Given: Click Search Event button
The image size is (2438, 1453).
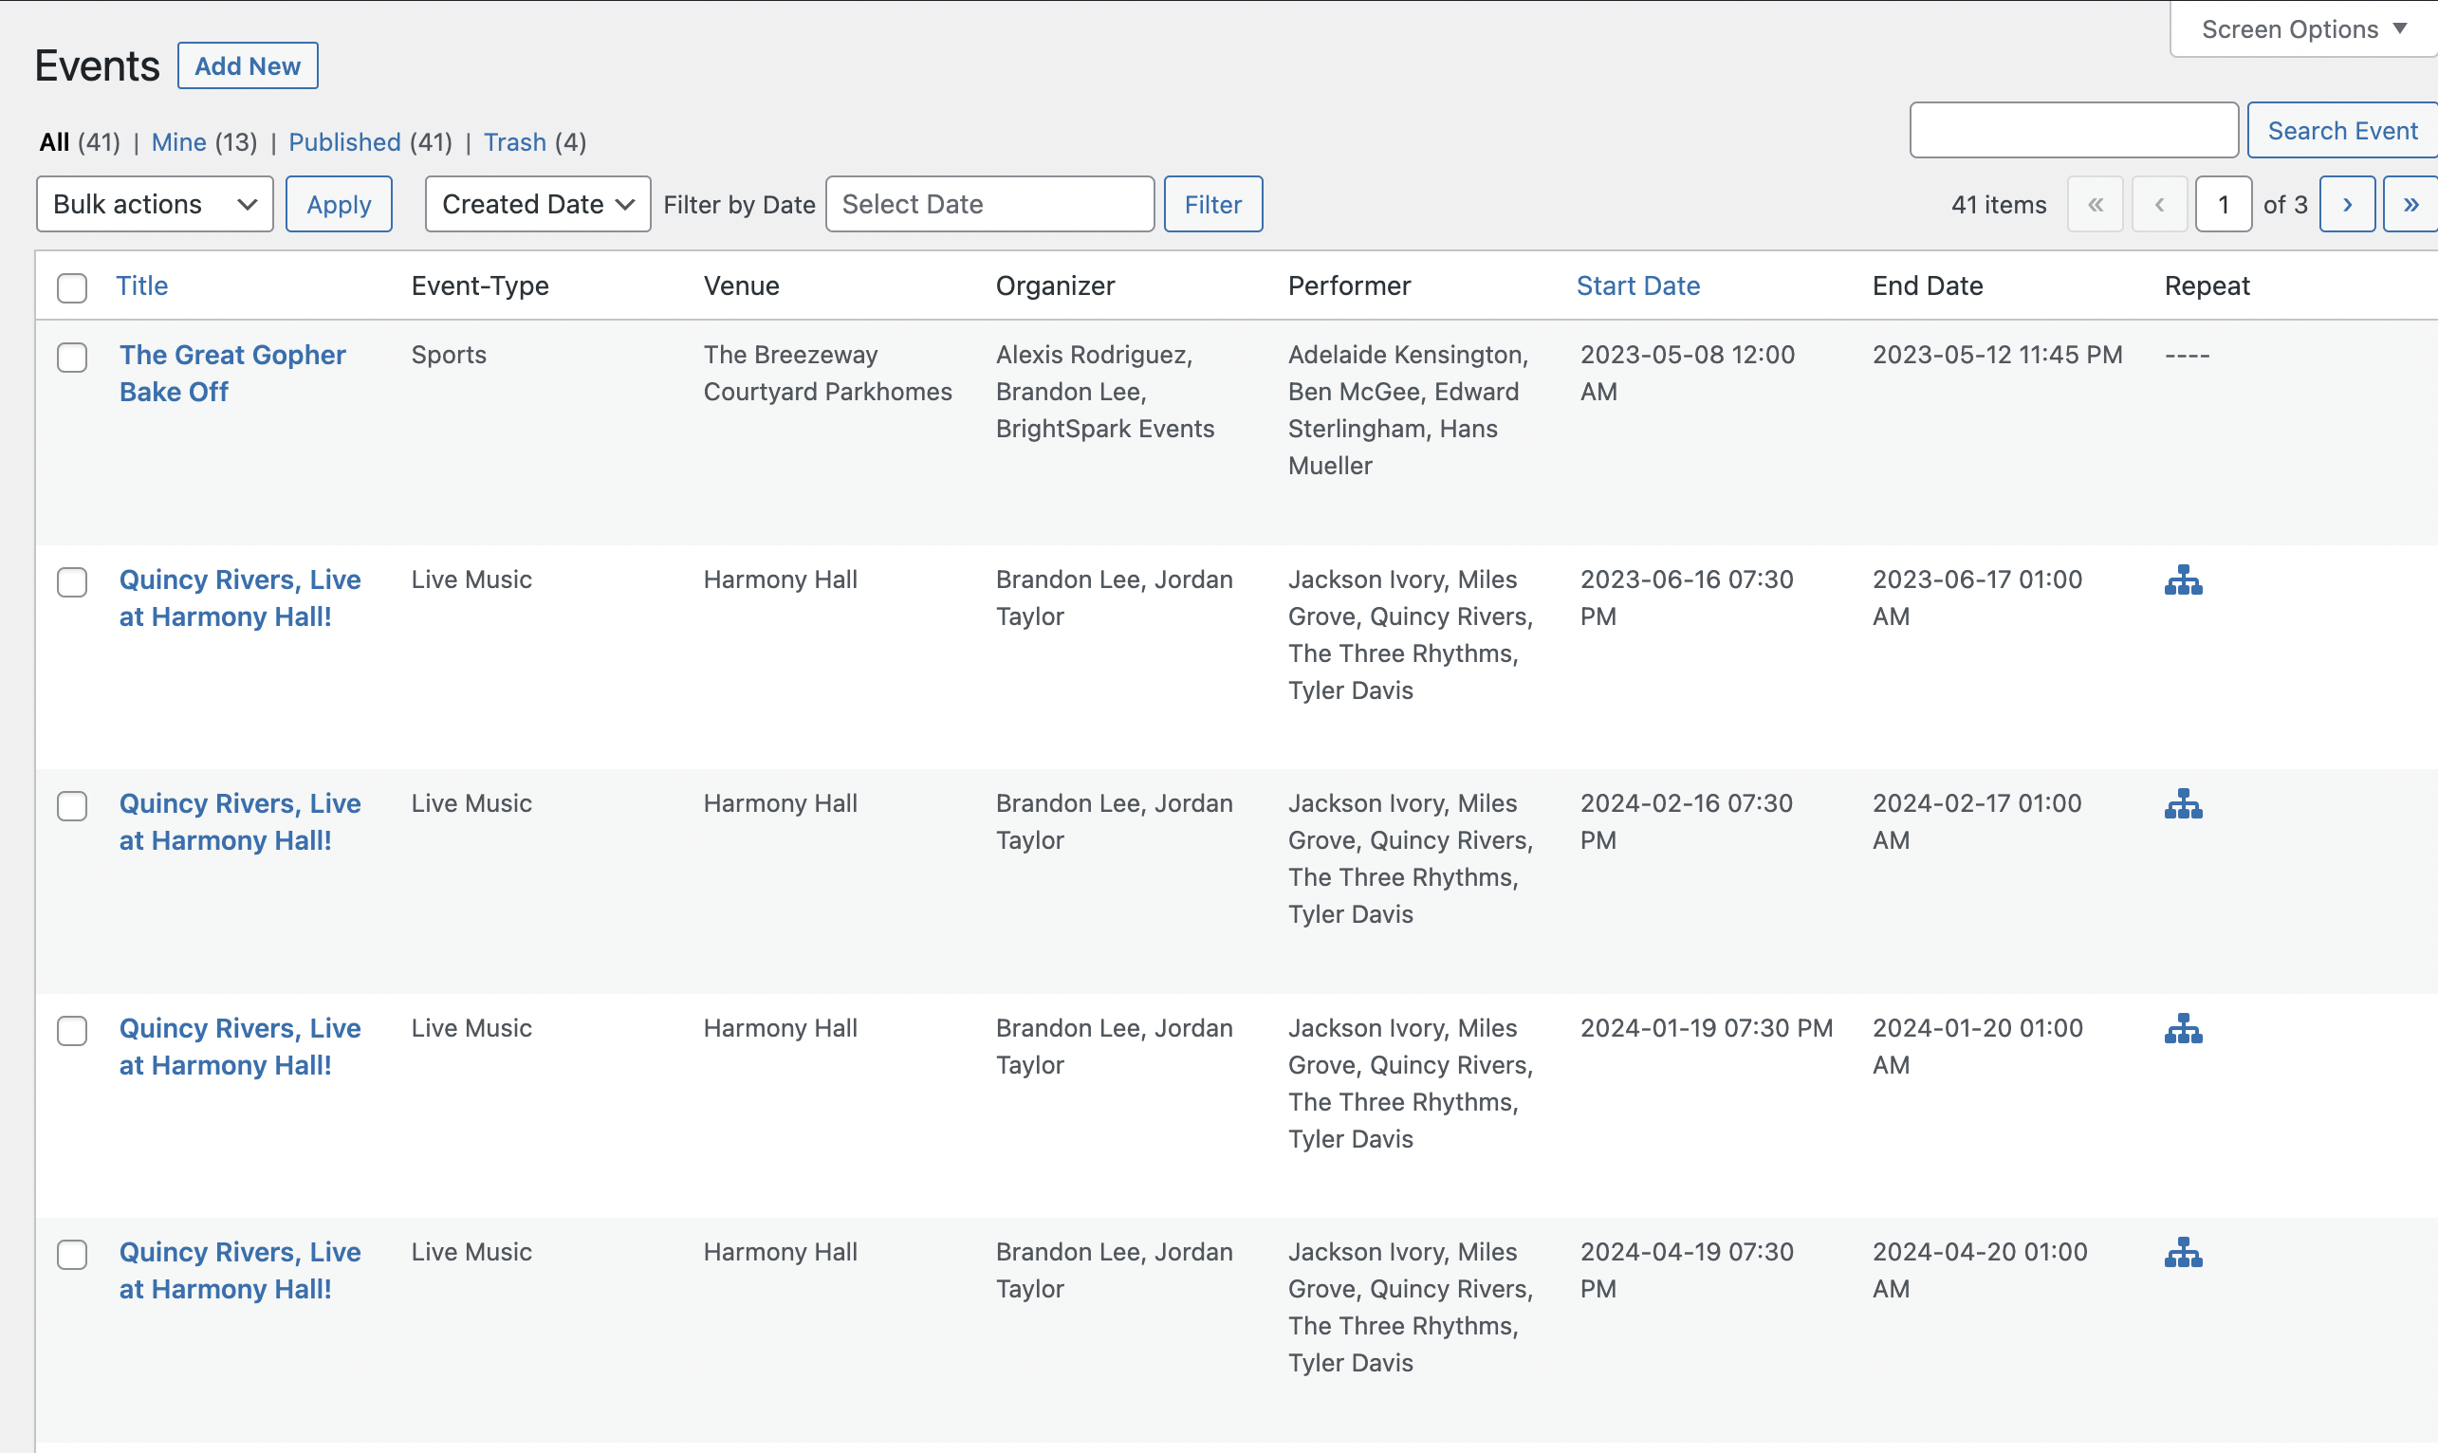Looking at the screenshot, I should click(x=2342, y=130).
